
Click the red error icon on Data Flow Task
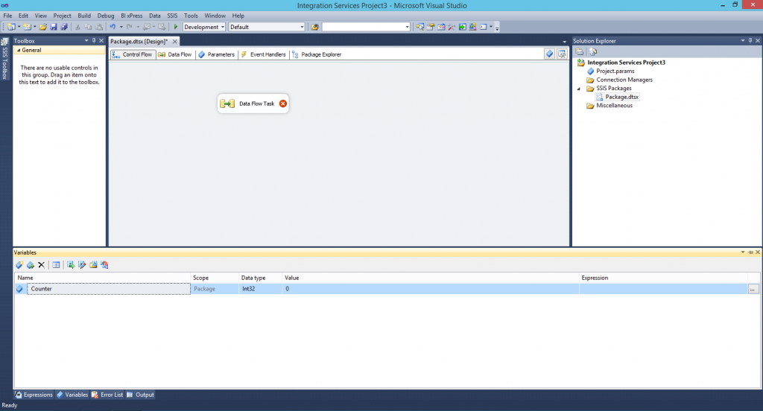[x=282, y=103]
